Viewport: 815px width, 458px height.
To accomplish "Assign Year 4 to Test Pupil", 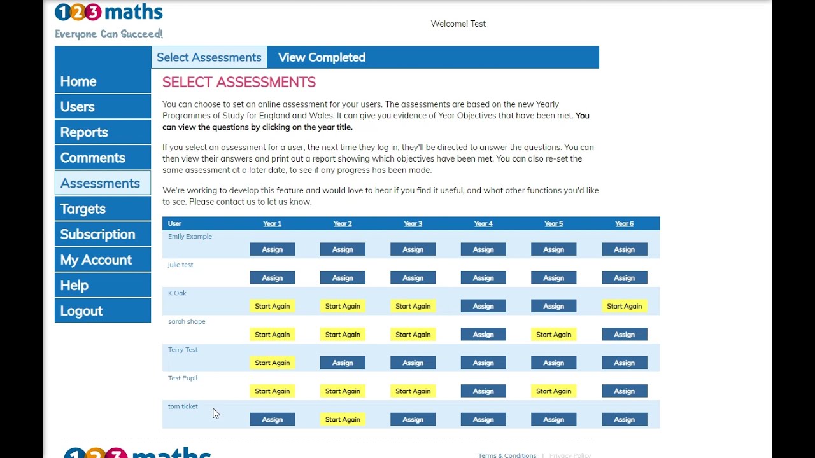I will [483, 391].
